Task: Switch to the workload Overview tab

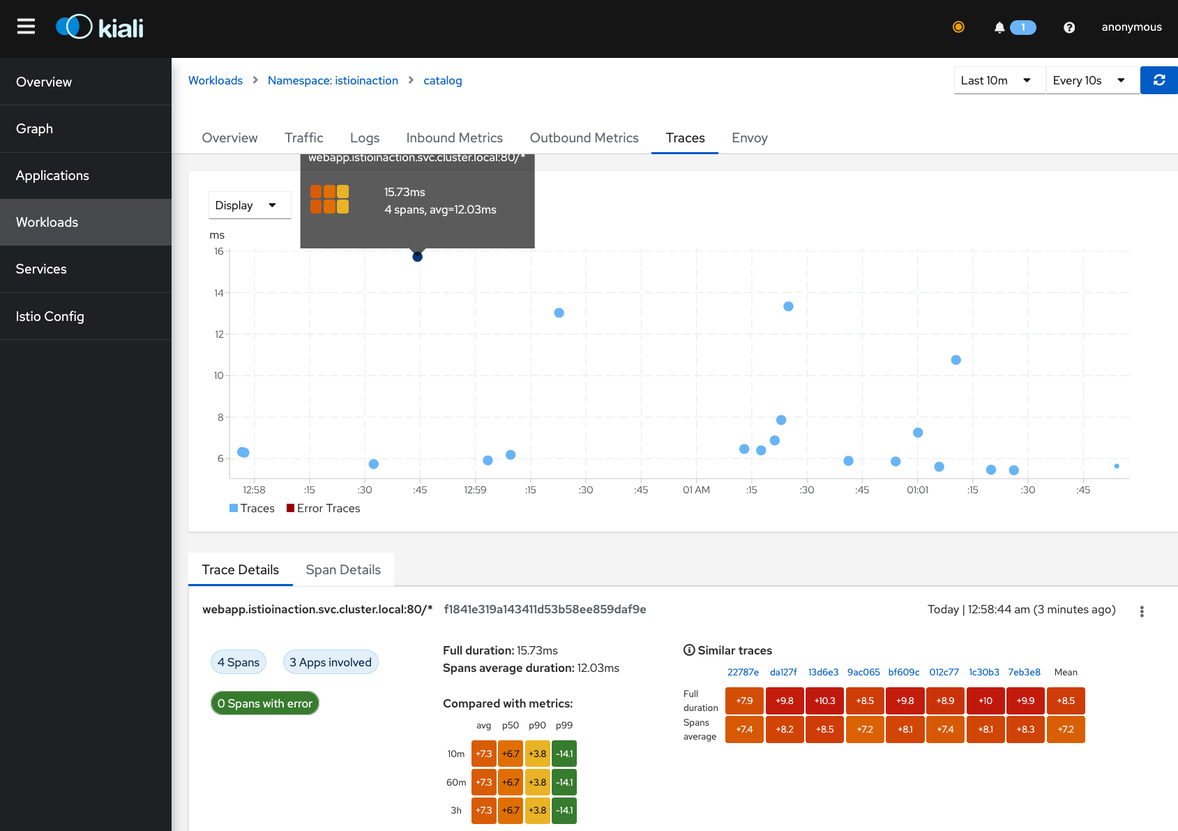Action: point(229,137)
